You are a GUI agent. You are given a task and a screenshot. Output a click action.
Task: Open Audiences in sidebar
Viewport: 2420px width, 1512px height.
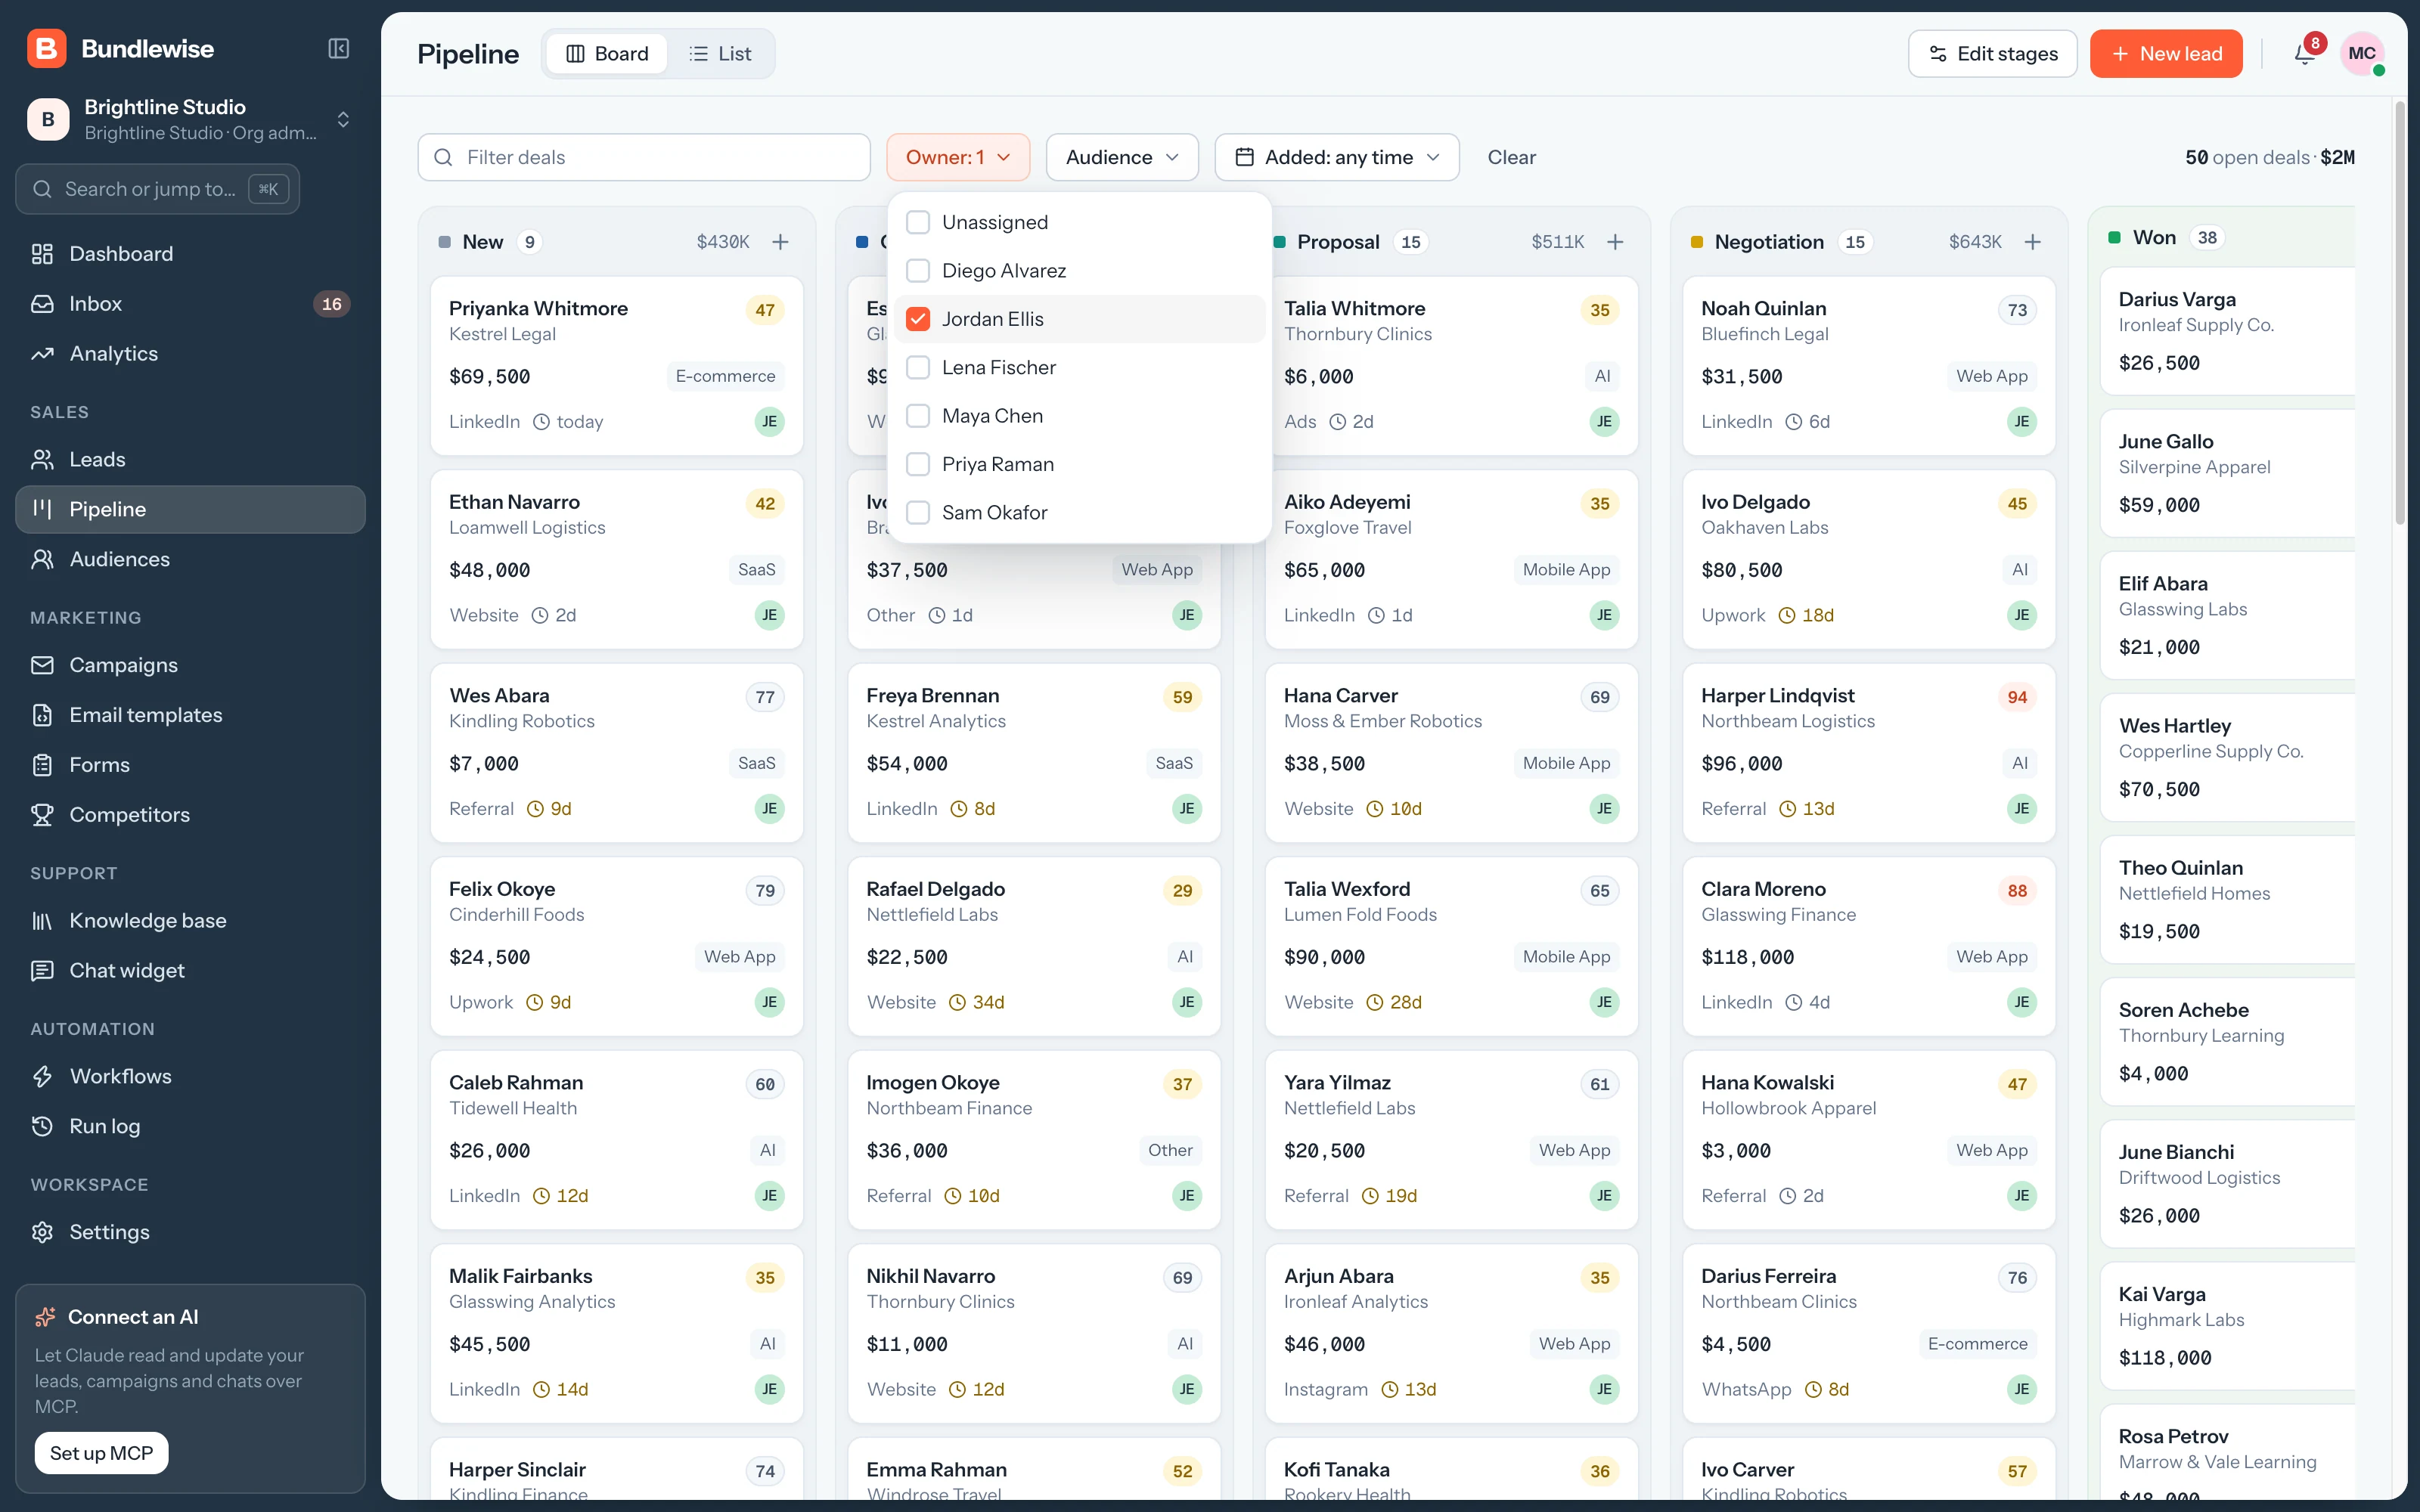click(x=190, y=559)
